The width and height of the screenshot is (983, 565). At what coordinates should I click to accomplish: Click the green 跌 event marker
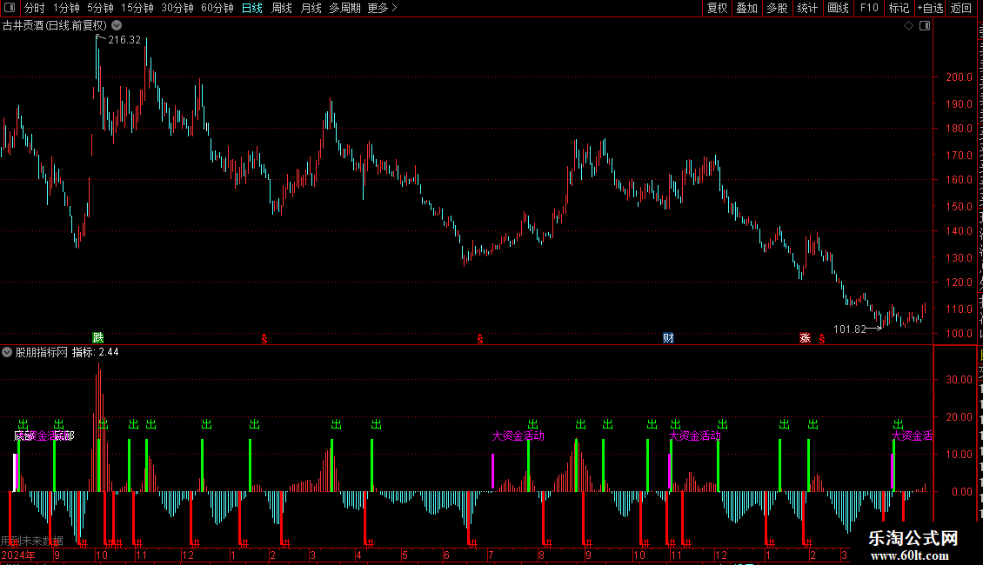(98, 337)
